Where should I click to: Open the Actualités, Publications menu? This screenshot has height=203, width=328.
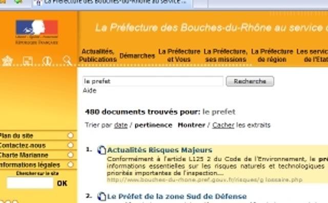(98, 55)
